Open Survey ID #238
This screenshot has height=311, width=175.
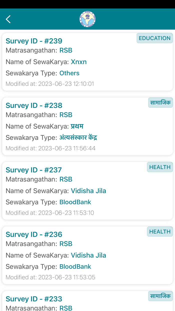click(34, 105)
